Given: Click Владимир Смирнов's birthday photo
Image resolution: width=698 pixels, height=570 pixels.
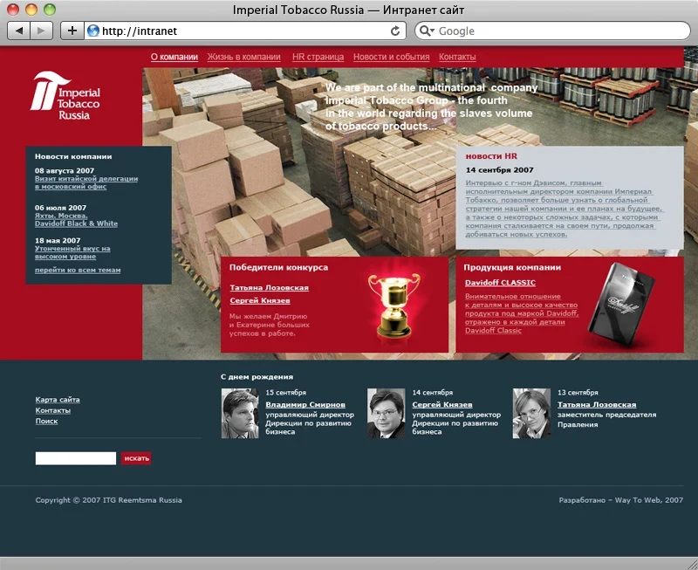Looking at the screenshot, I should coord(240,414).
